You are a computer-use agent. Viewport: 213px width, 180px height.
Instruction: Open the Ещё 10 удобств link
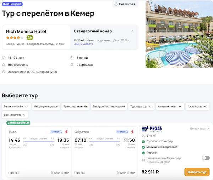click(x=83, y=44)
